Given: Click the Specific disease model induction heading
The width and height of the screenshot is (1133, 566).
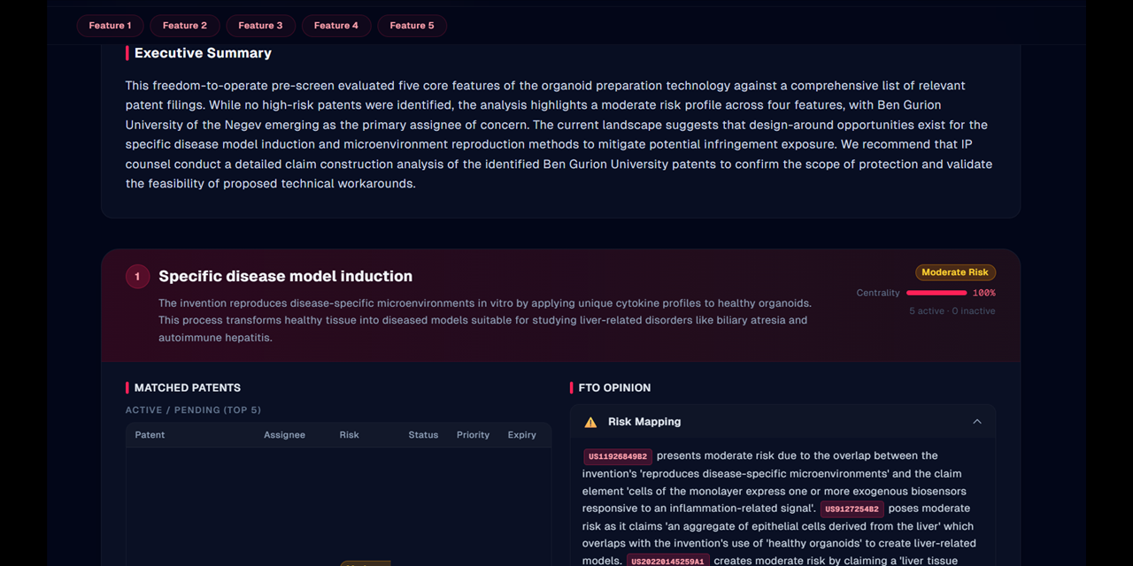Looking at the screenshot, I should [x=285, y=276].
